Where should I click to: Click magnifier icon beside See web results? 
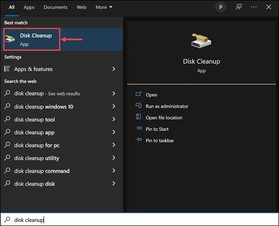(x=7, y=93)
